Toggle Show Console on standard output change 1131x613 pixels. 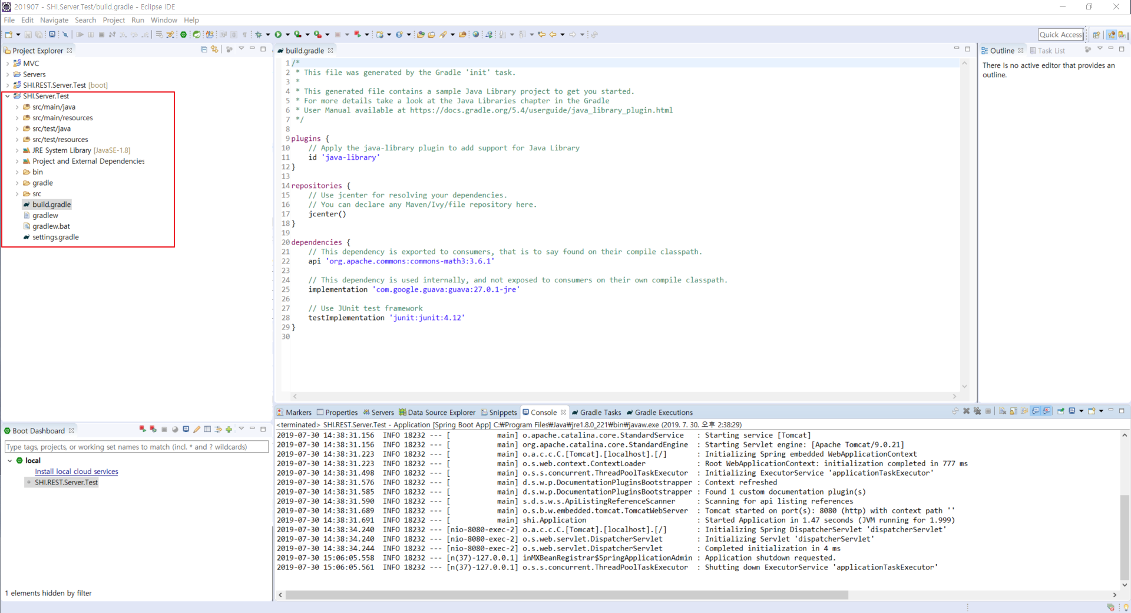1035,411
